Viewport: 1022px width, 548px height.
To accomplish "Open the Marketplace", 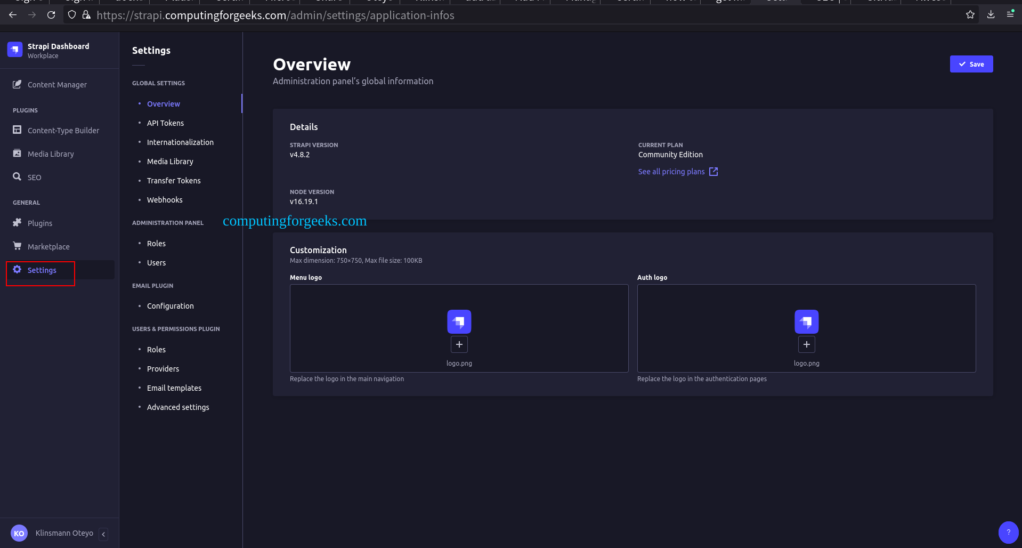I will pos(48,246).
